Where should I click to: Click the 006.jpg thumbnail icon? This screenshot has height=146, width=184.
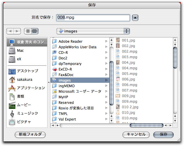(x=118, y=79)
